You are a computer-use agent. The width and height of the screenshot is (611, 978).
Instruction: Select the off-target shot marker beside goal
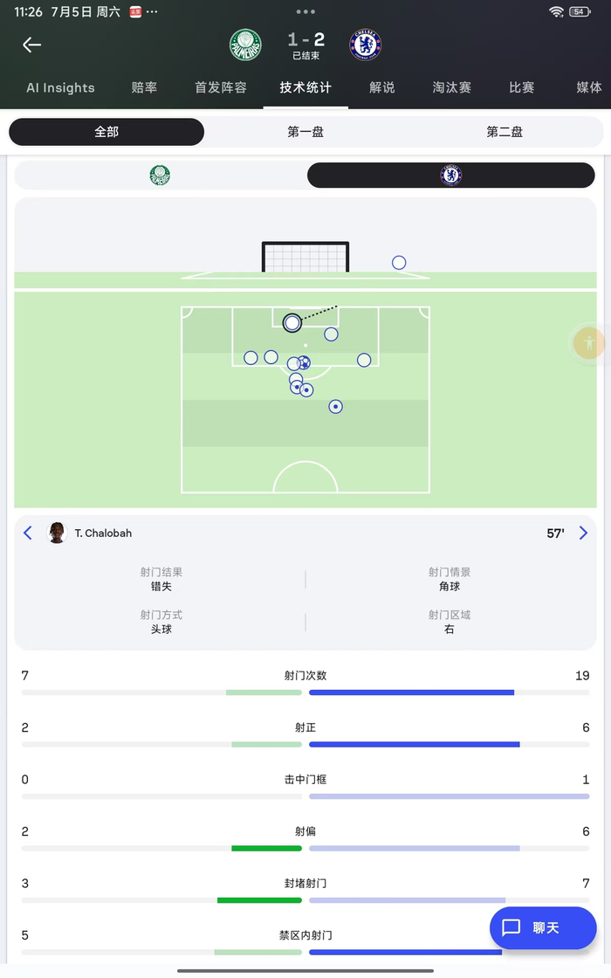click(399, 263)
